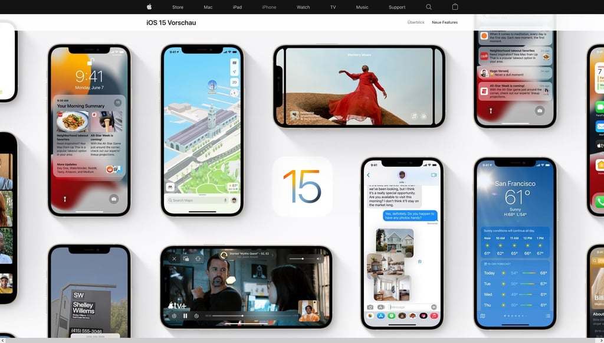604x343 pixels.
Task: Click the Shelley Willems sign image
Action: (x=89, y=312)
